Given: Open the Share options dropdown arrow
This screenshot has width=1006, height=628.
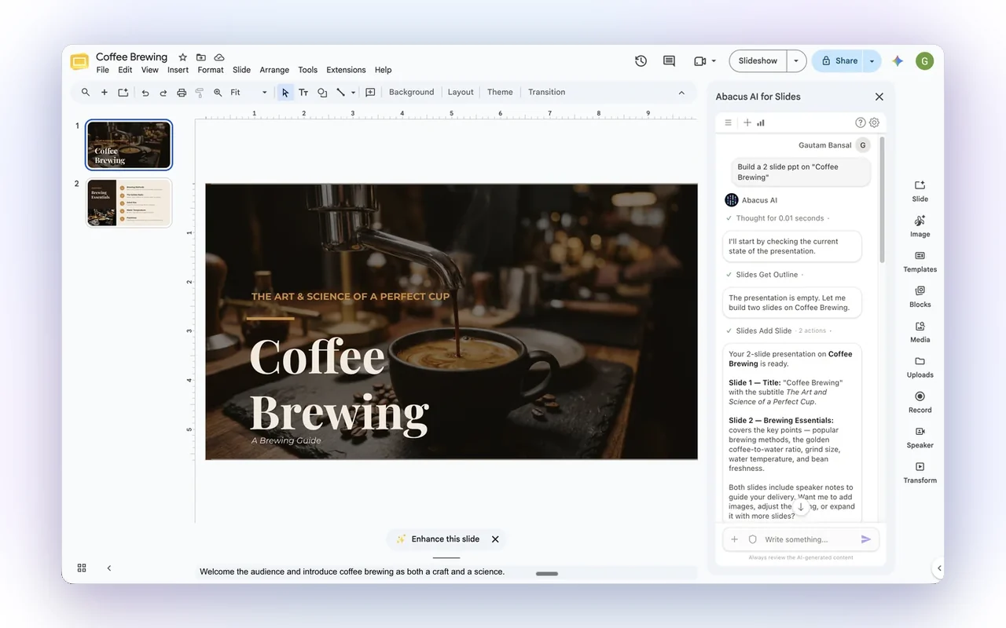Looking at the screenshot, I should click(x=872, y=61).
